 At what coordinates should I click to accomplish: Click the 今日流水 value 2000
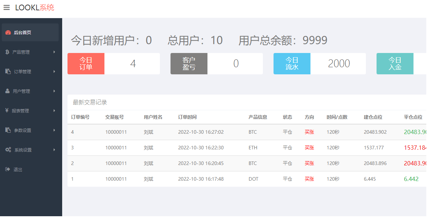point(339,64)
